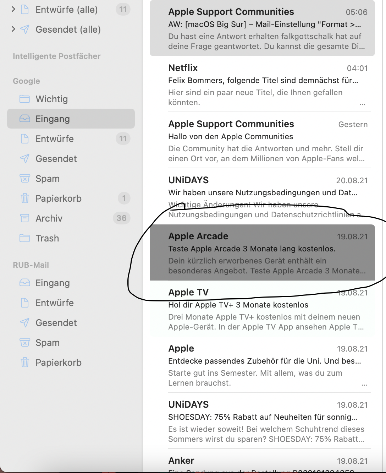Click the ellipsis in the Netflix message preview
Image resolution: width=386 pixels, height=473 pixels.
tap(362, 104)
